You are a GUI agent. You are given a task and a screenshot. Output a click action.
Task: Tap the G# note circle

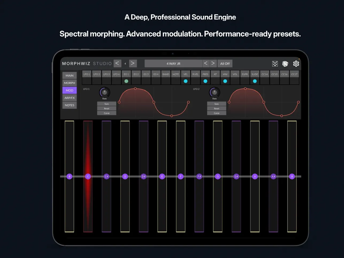[236, 176]
